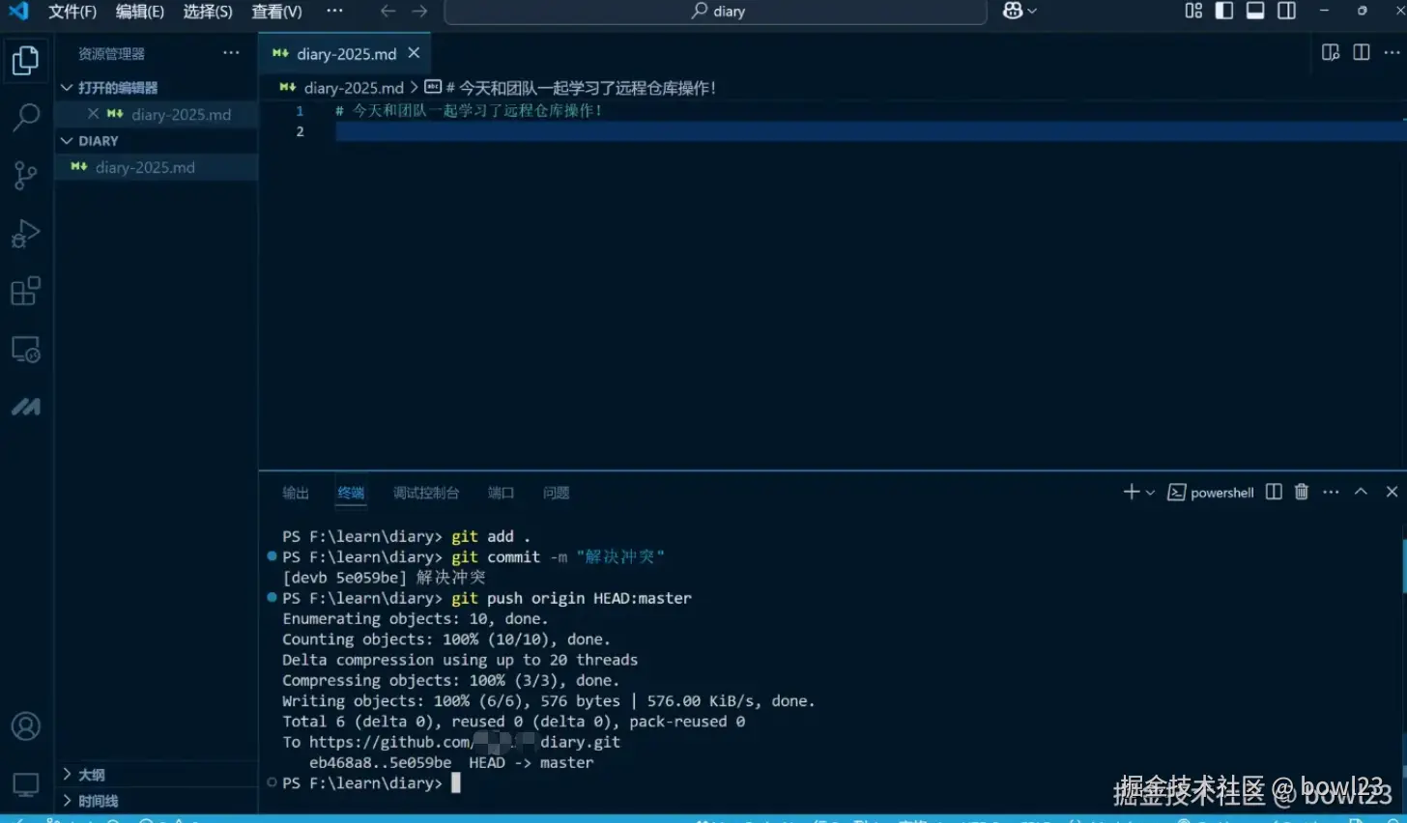Close the diary-2025.md editor tab
The image size is (1407, 823).
pos(414,53)
